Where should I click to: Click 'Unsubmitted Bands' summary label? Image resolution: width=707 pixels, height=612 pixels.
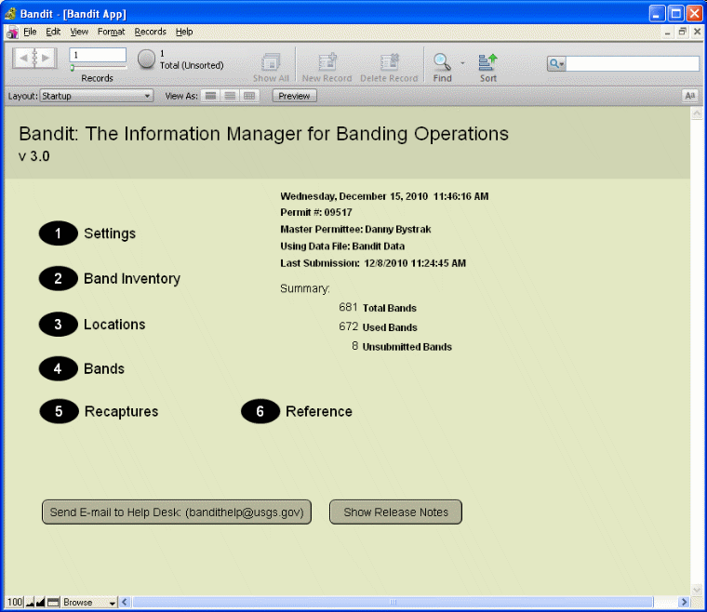coord(407,347)
